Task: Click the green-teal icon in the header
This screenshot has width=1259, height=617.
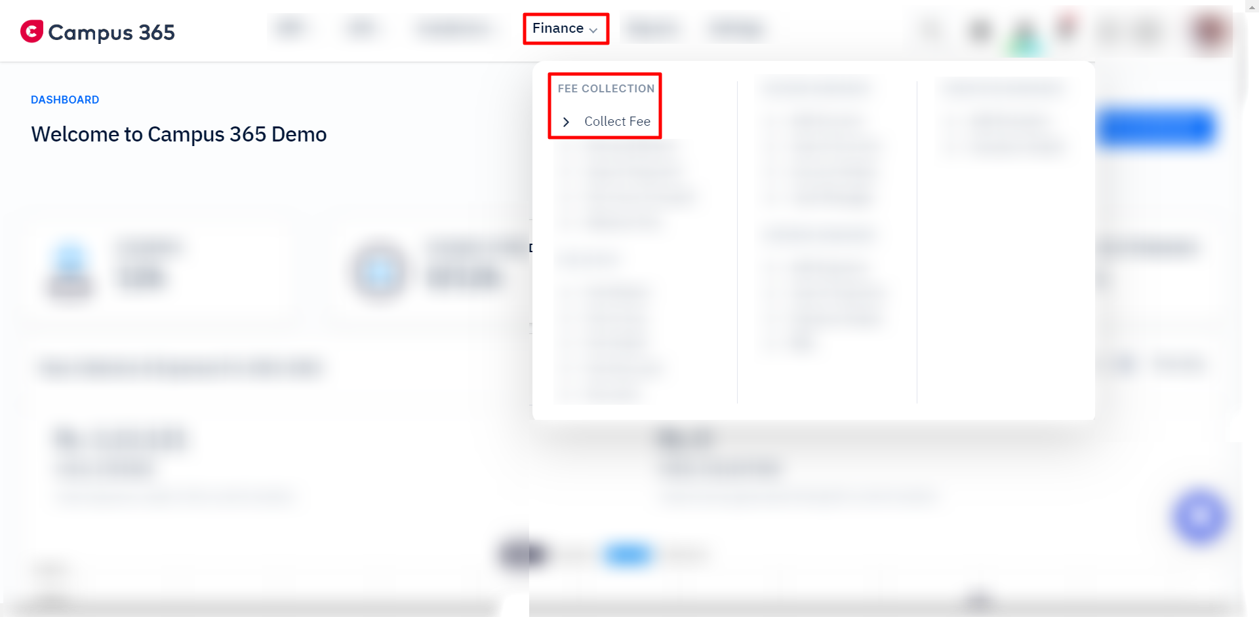Action: coord(1025,36)
